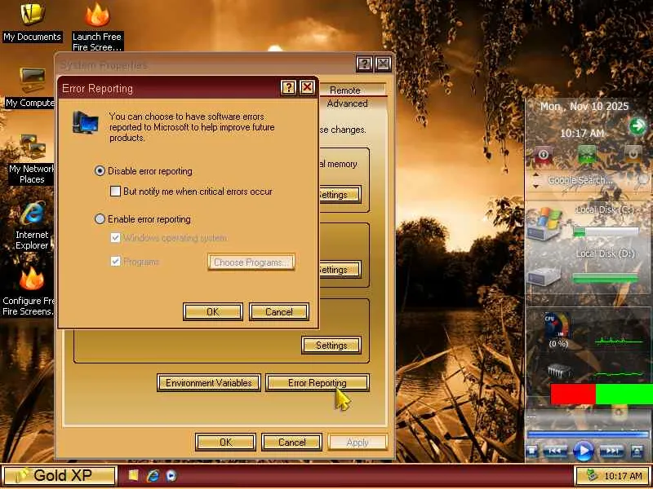653x489 pixels.
Task: Open My Documents desktop icon
Action: click(32, 23)
